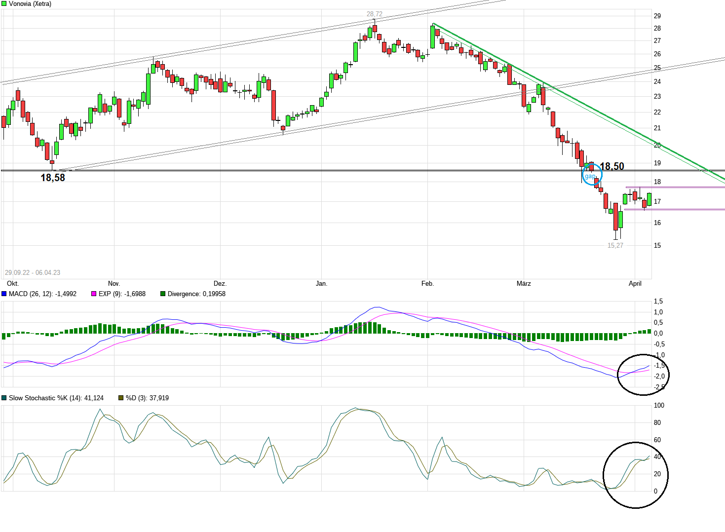The image size is (725, 532).
Task: Click the '18,58' support level label
Action: (x=53, y=178)
